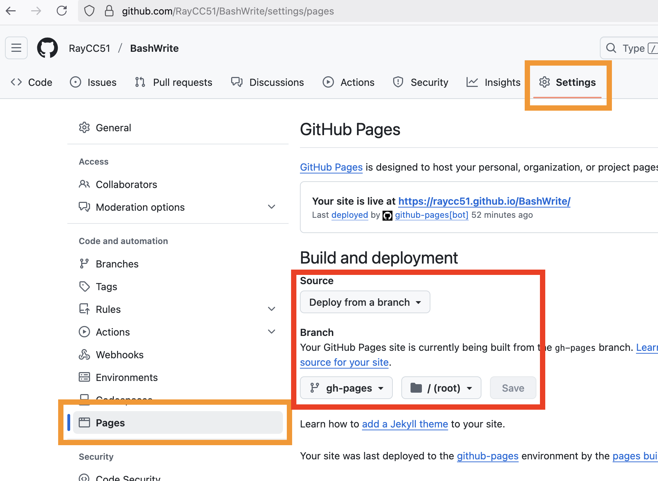Viewport: 658px width, 481px height.
Task: Reload the page with the refresh icon
Action: point(62,11)
